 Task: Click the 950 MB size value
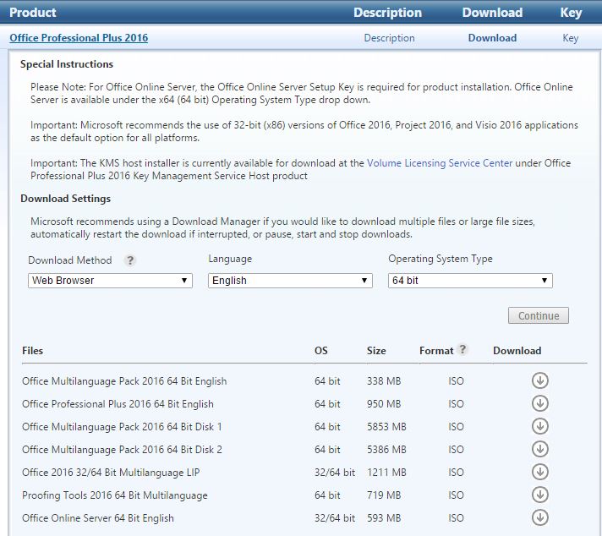(x=384, y=404)
